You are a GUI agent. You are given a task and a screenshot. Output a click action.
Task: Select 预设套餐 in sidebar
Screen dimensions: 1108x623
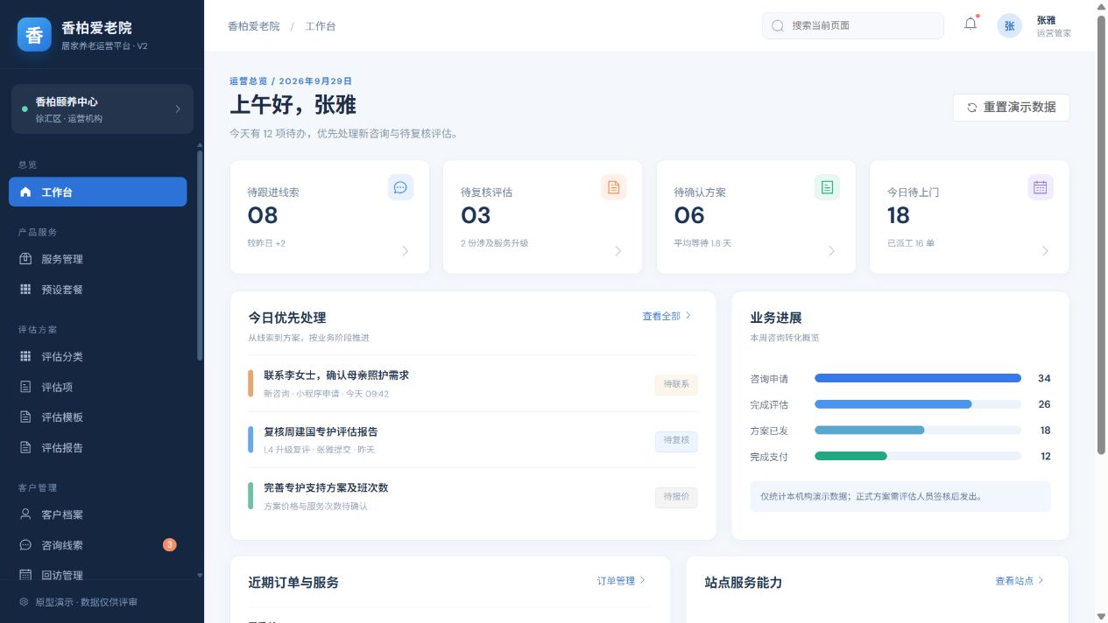[98, 290]
